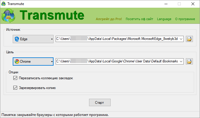This screenshot has height=118, width=200.
Task: Open the 'Посетить оф.сайт' link
Action: click(139, 19)
